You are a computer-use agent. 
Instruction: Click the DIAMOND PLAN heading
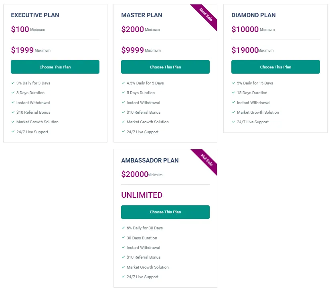click(253, 15)
